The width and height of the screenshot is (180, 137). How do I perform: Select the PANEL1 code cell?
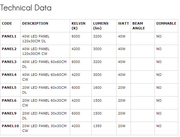tap(9, 36)
